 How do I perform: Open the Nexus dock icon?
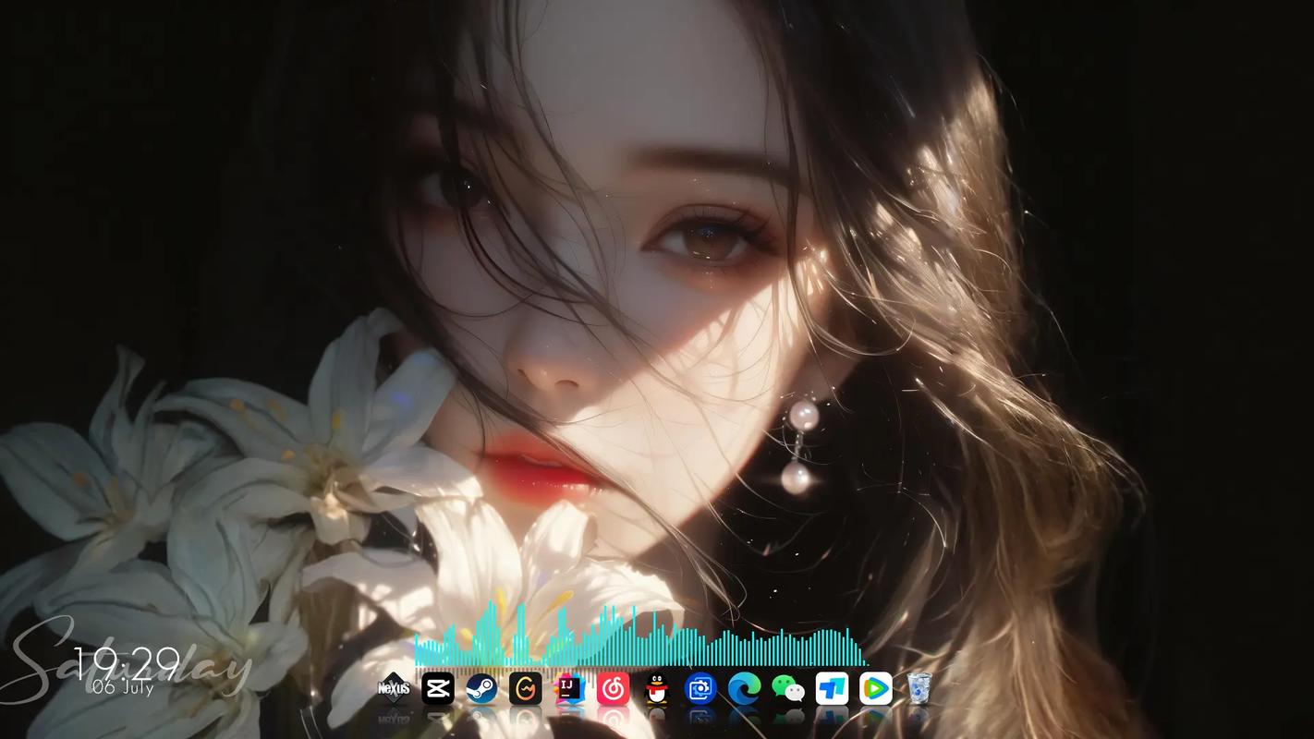click(395, 688)
